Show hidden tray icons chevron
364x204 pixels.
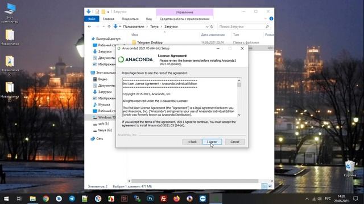pos(307,199)
